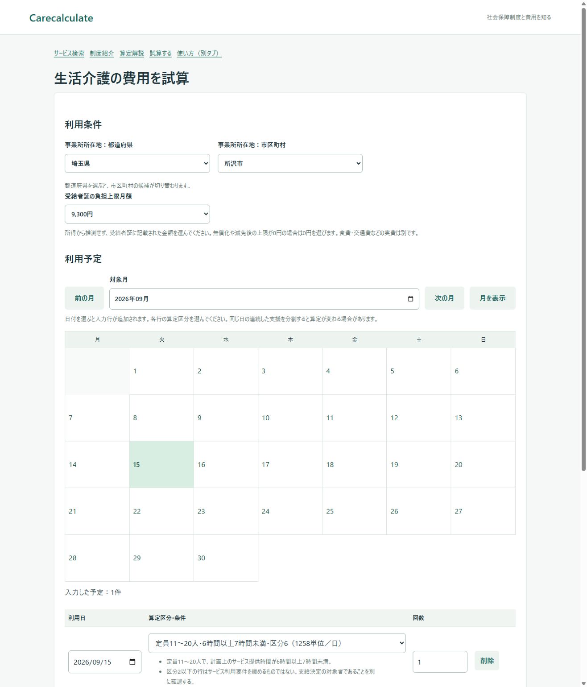Click the 利用日 date field 2026/09/15

[x=105, y=662]
